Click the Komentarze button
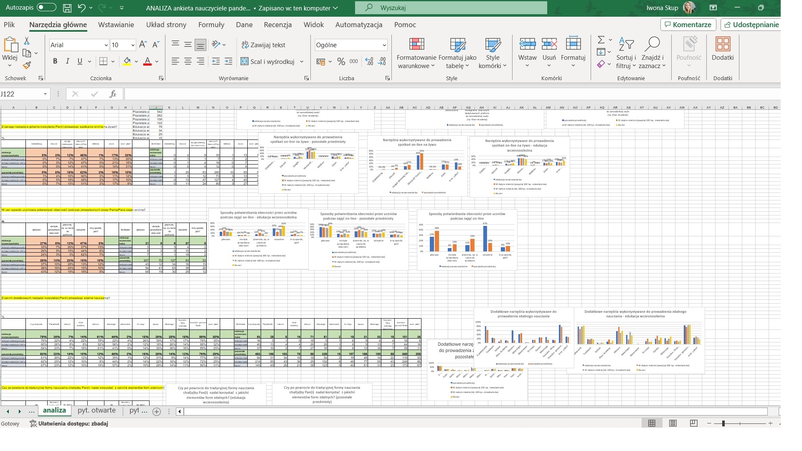Image resolution: width=802 pixels, height=451 pixels. pos(688,25)
